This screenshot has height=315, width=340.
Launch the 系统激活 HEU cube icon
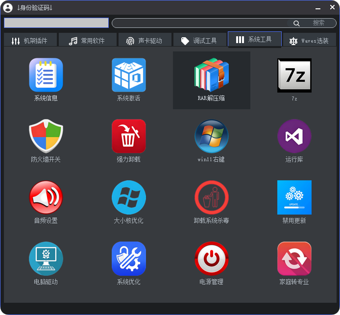click(129, 75)
